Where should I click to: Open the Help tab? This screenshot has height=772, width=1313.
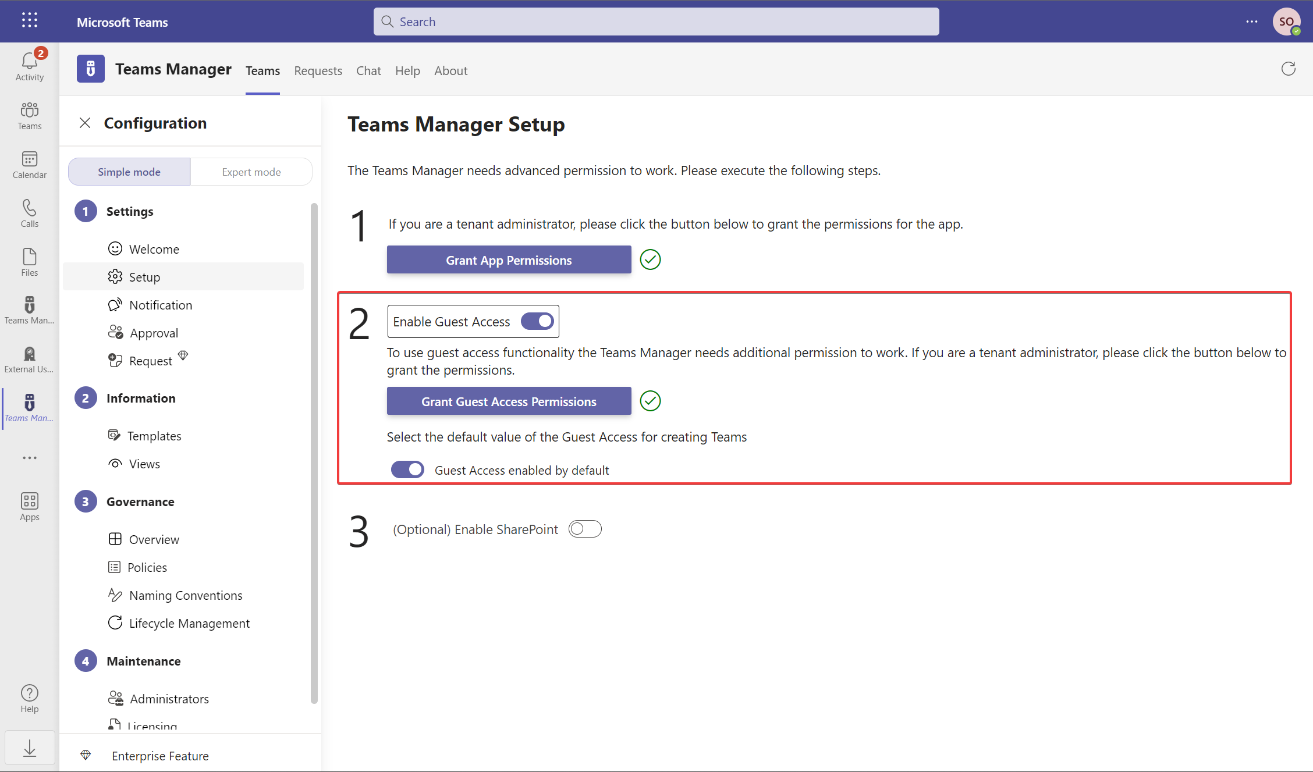[407, 70]
